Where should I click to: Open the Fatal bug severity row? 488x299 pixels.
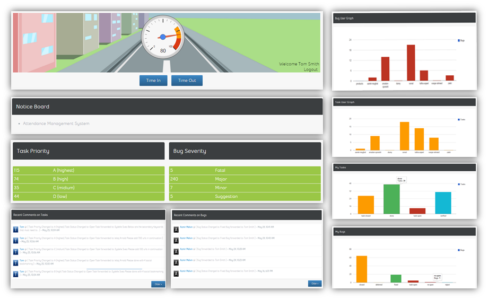pyautogui.click(x=245, y=170)
